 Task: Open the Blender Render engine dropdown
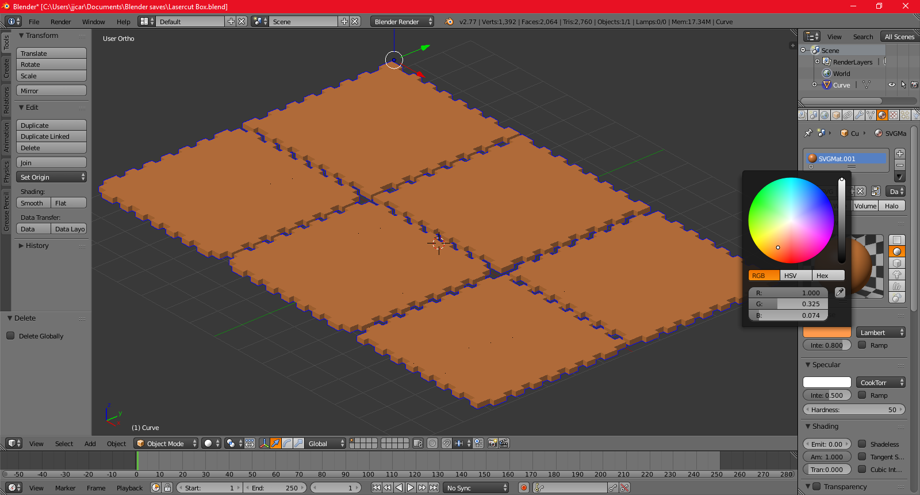pyautogui.click(x=402, y=21)
